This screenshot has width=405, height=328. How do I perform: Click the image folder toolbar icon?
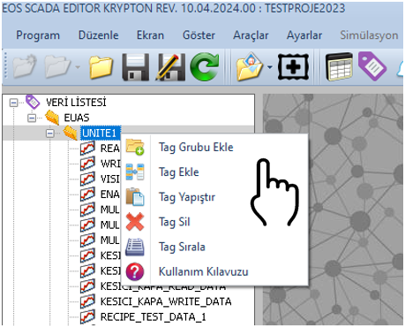pyautogui.click(x=249, y=66)
